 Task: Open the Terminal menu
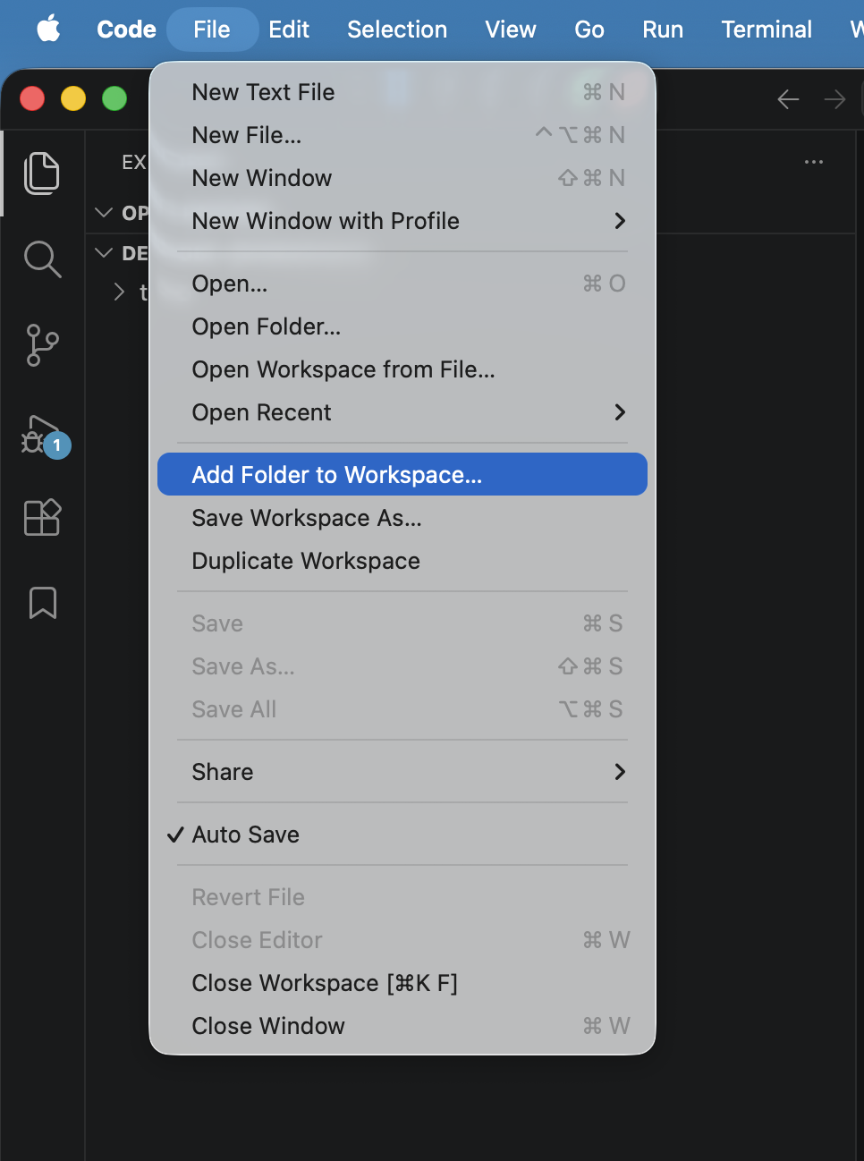(767, 30)
